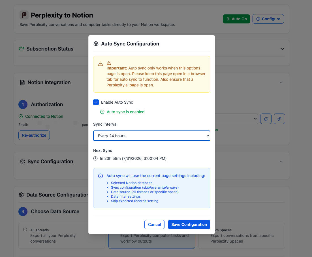Collapse the Notion Integration section chevron

tap(281, 82)
